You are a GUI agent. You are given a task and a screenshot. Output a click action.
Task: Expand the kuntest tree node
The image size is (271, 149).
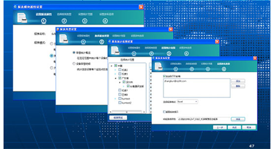point(116,99)
